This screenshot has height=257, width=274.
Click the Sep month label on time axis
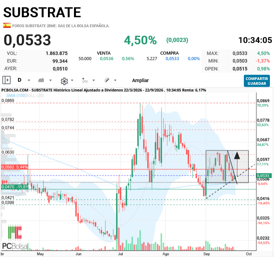pyautogui.click(x=207, y=254)
